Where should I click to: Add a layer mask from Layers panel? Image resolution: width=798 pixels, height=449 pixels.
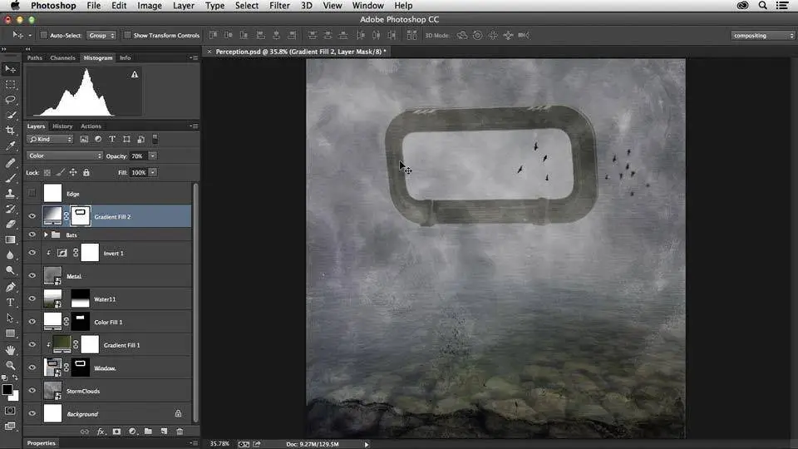click(x=116, y=432)
